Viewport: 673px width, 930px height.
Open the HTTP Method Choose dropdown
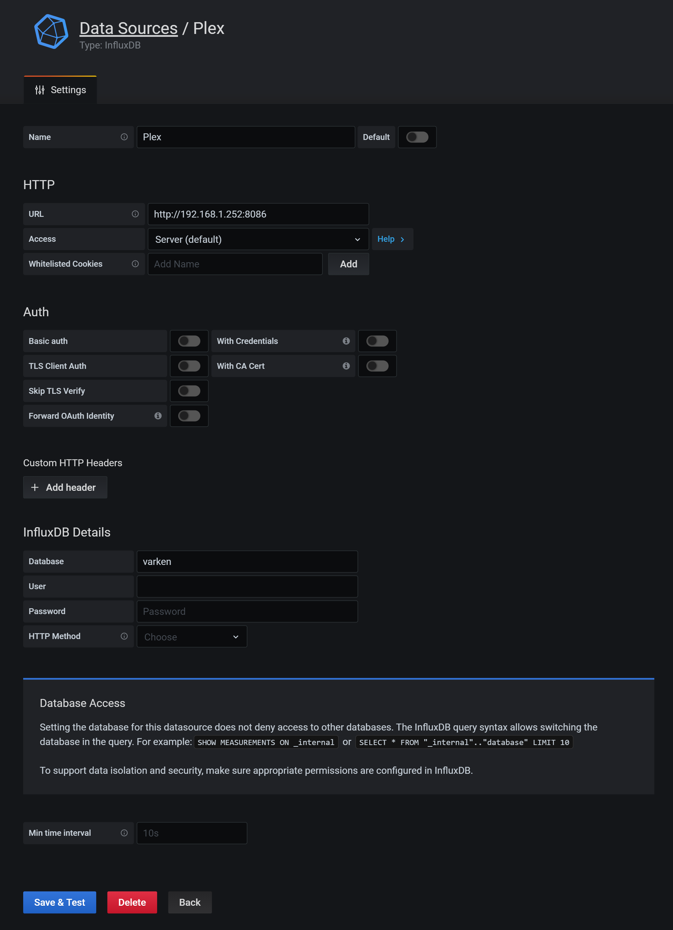pyautogui.click(x=192, y=636)
